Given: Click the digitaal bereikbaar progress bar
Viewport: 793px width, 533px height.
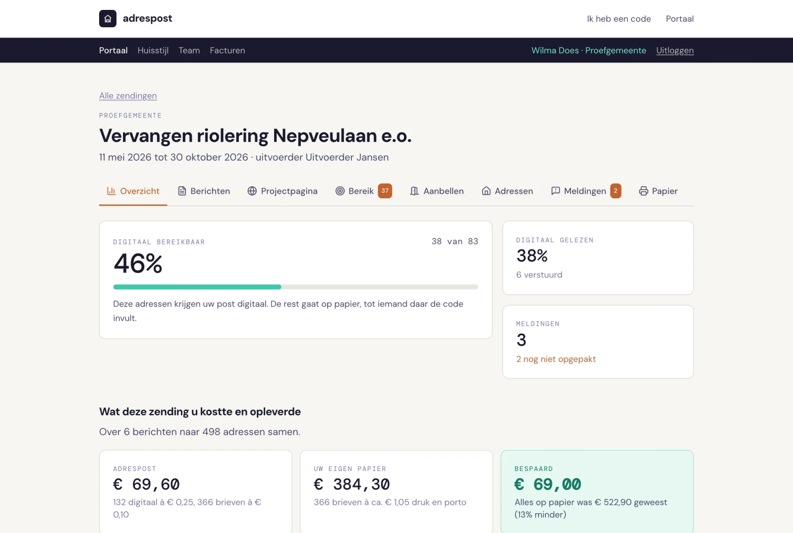Looking at the screenshot, I should [x=296, y=287].
